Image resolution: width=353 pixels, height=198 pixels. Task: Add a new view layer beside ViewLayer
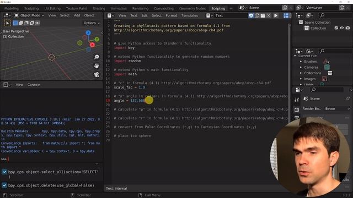coord(342,8)
